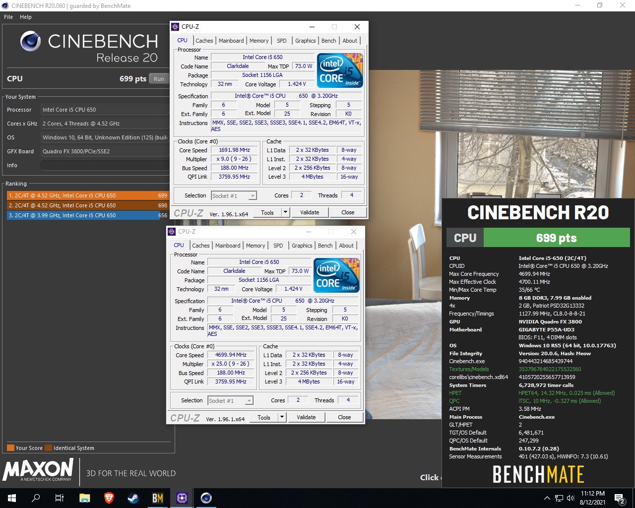Switch to Bench tab in lower CPU-Z

coord(325,246)
